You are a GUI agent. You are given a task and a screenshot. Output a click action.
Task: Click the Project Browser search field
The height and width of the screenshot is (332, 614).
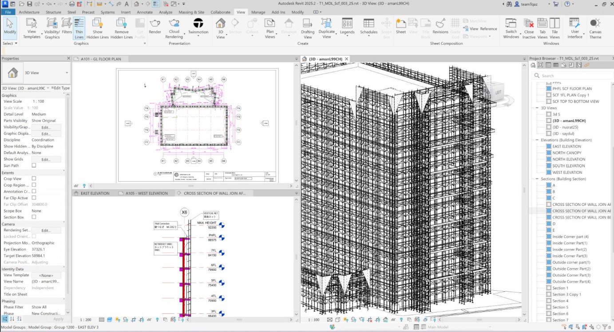tap(570, 75)
